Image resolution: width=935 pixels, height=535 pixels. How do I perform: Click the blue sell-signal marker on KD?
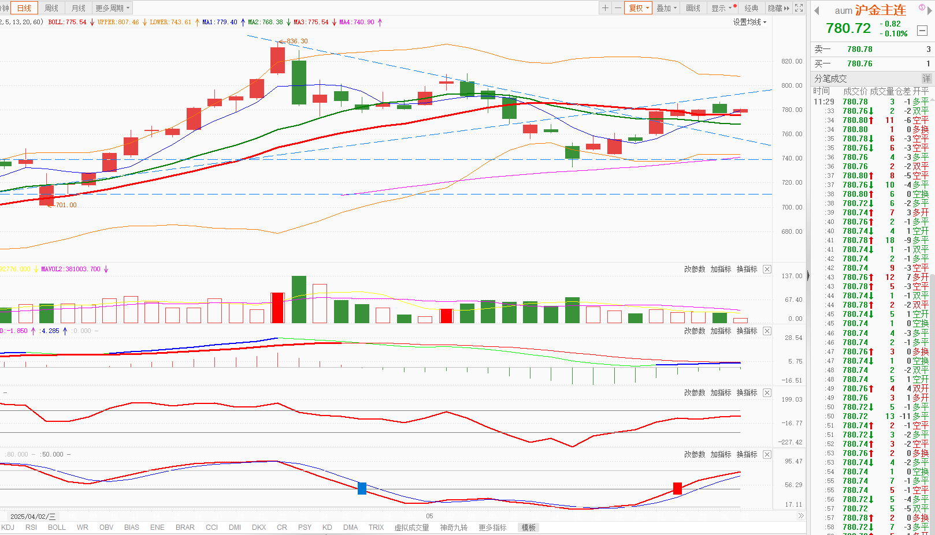(362, 488)
